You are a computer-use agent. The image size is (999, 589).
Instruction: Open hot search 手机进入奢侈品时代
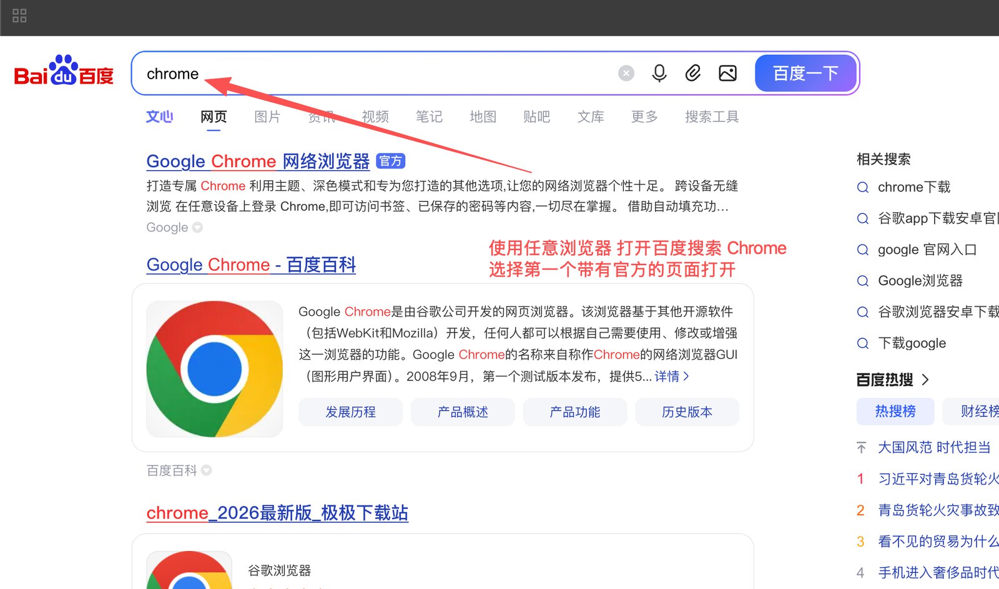coord(938,572)
